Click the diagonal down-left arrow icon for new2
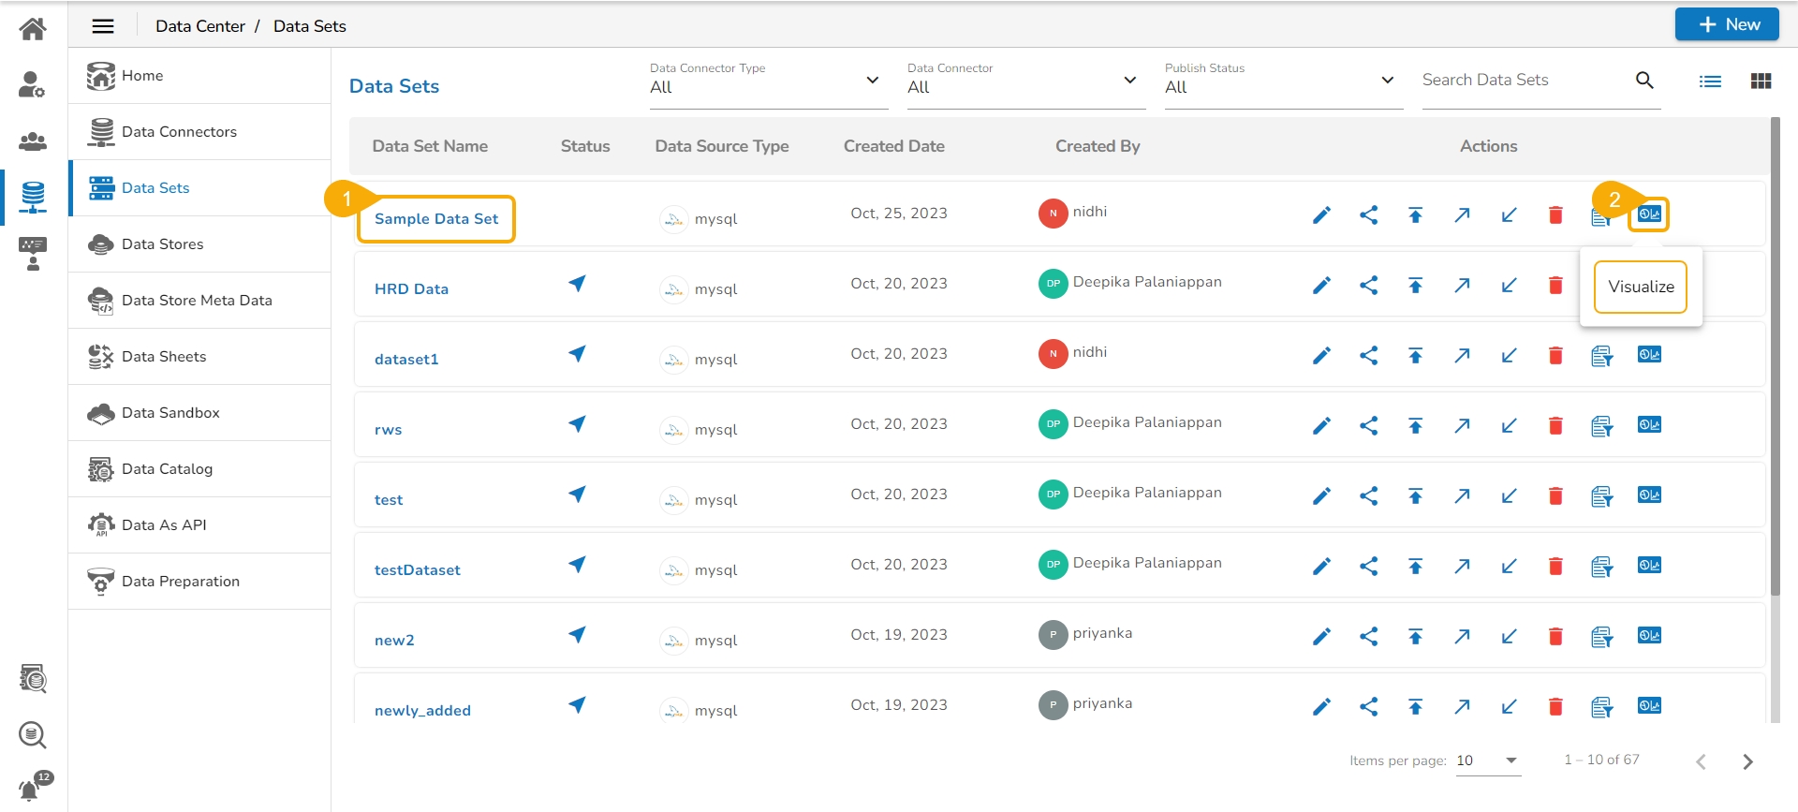Image resolution: width=1798 pixels, height=812 pixels. tap(1509, 637)
